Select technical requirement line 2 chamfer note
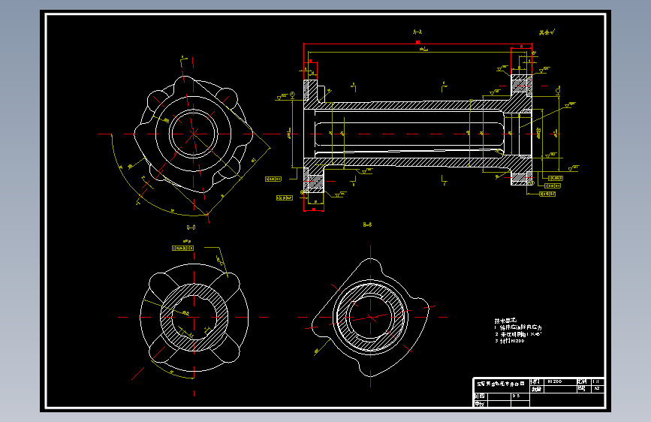This screenshot has height=422, width=651. tap(518, 334)
